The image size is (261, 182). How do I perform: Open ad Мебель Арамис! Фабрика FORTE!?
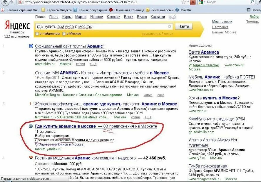pyautogui.click(x=222, y=77)
